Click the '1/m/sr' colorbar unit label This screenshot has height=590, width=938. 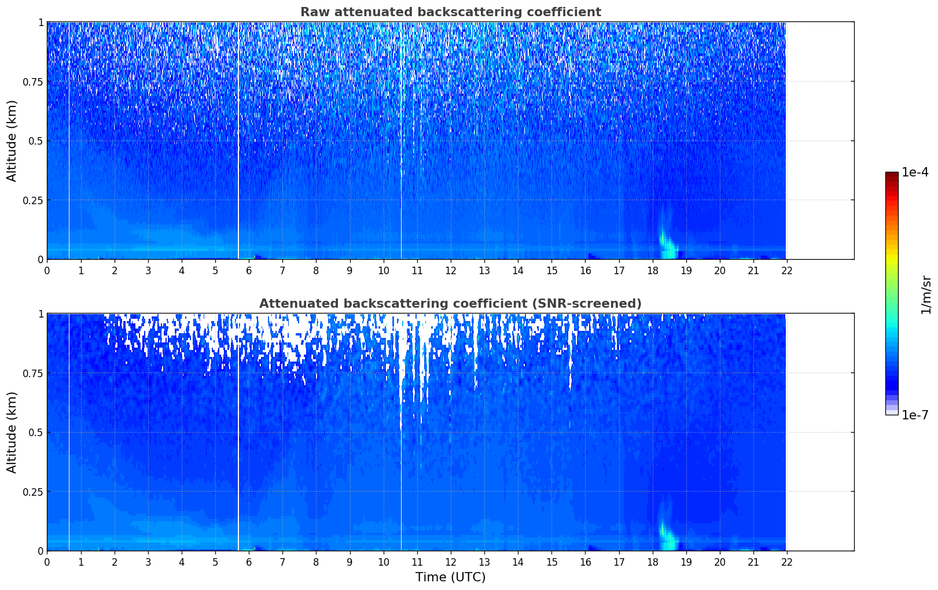926,294
